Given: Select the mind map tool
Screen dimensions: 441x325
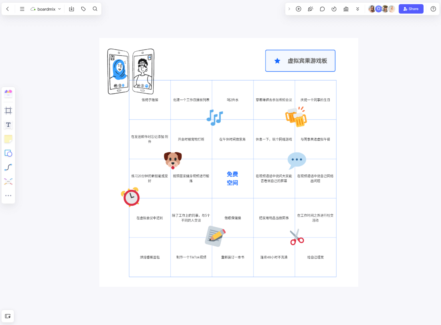Looking at the screenshot, I should (8, 181).
